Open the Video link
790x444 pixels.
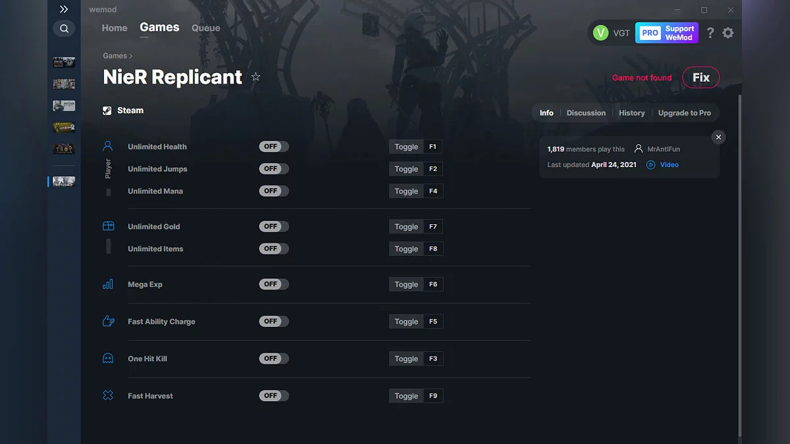point(669,165)
